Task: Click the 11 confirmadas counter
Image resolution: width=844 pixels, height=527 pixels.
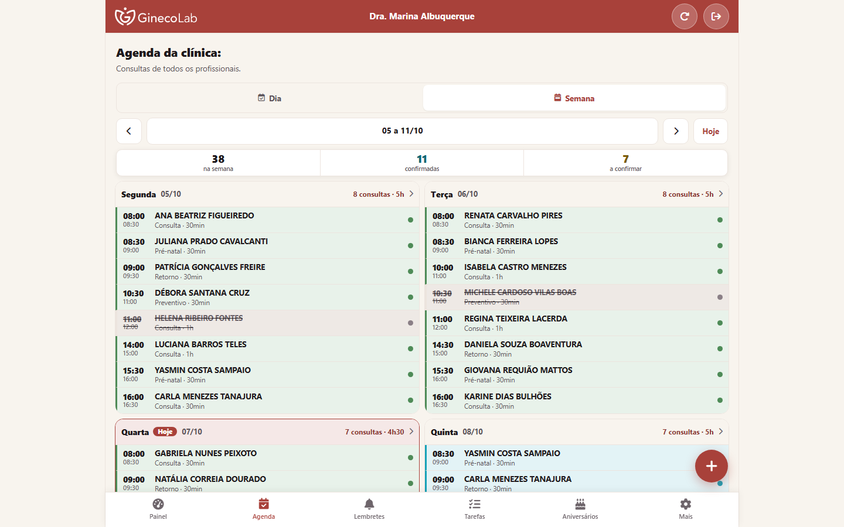Action: (422, 163)
